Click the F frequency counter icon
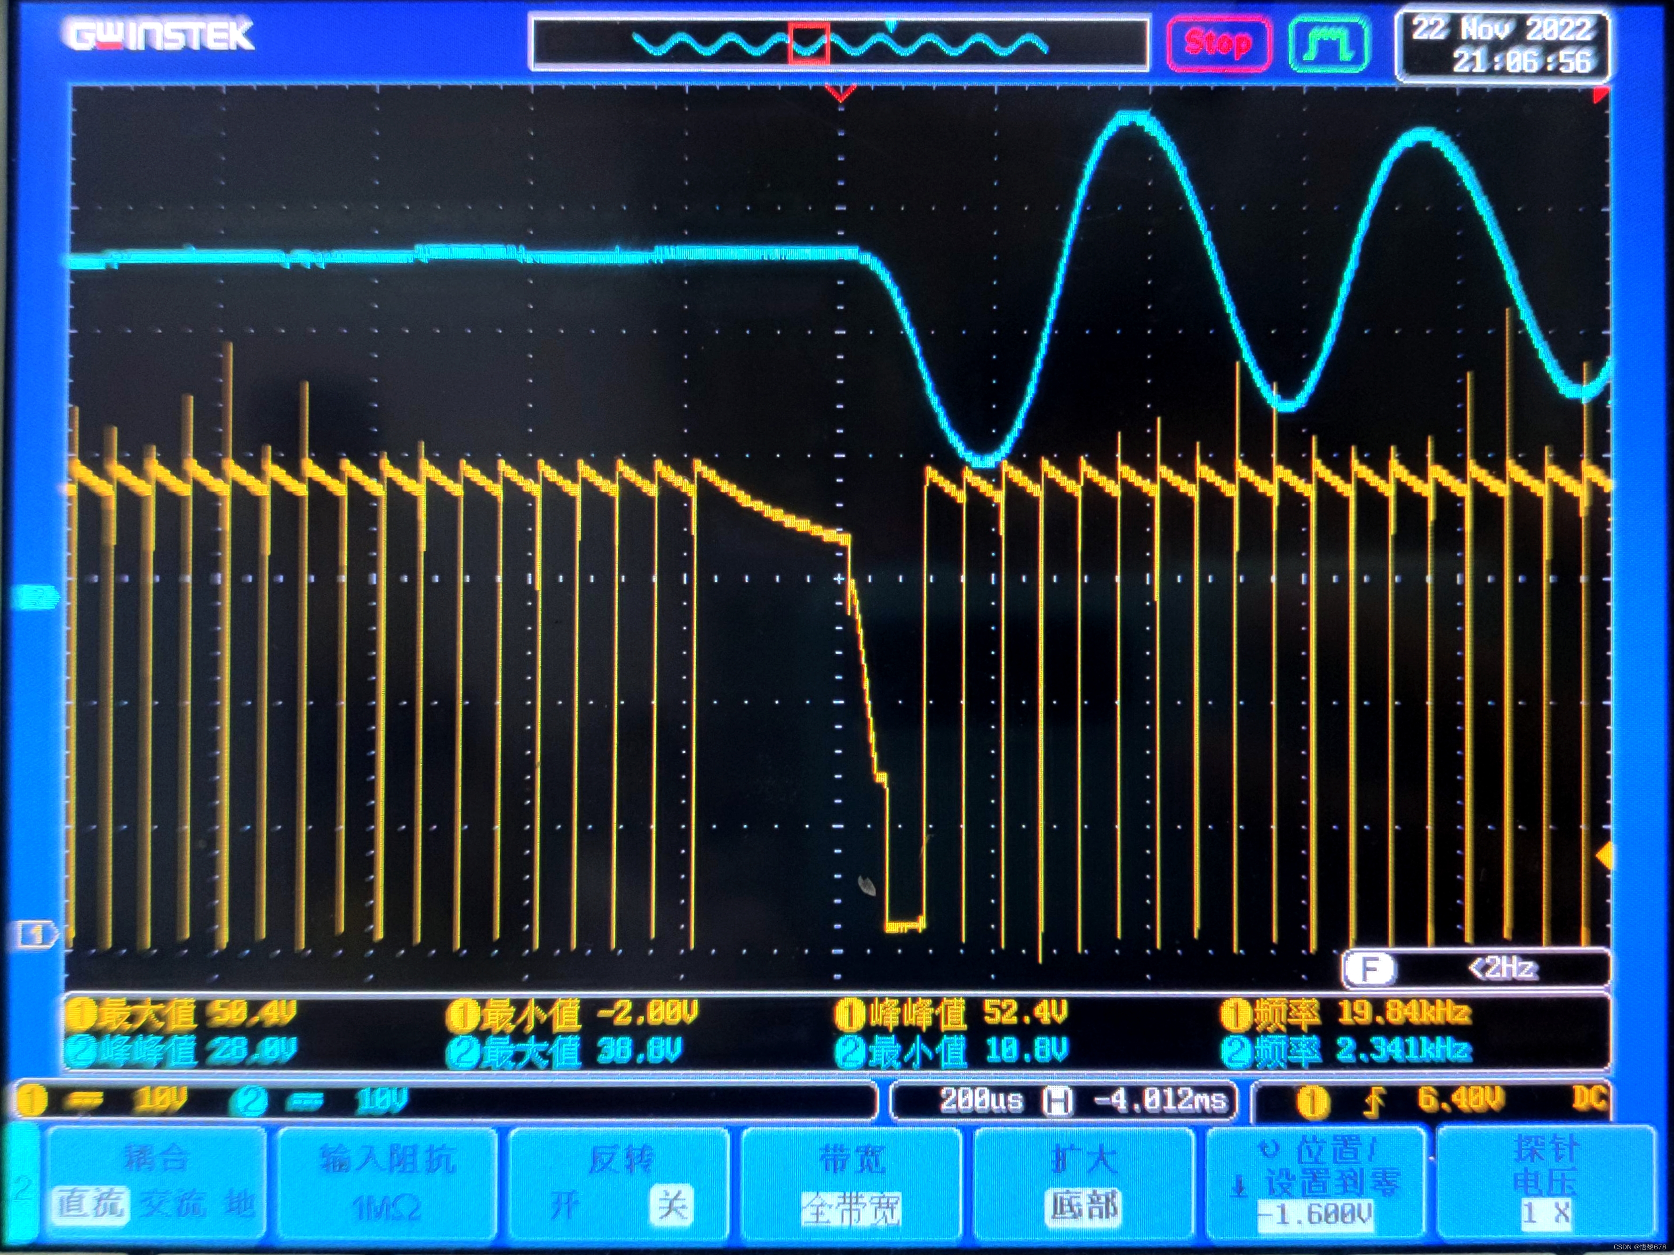This screenshot has width=1674, height=1255. click(x=1370, y=968)
